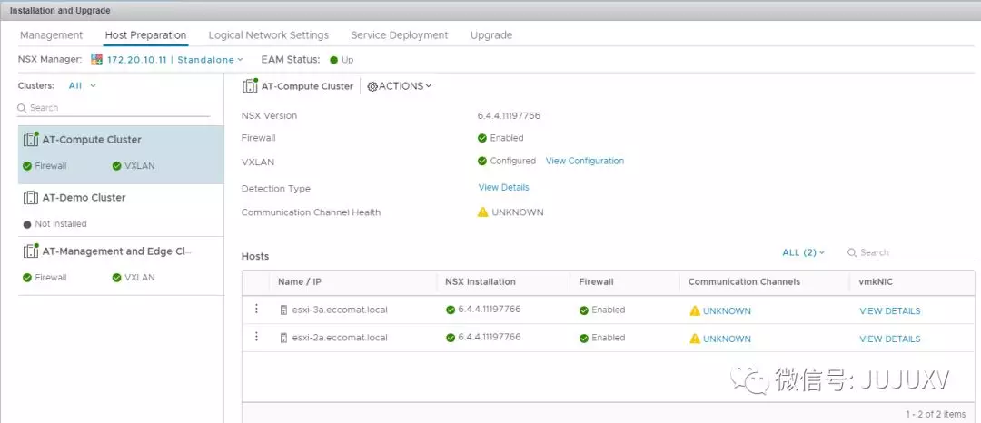Click the warning icon for Communication Channel Health
Screen dimensions: 981x423
point(483,212)
